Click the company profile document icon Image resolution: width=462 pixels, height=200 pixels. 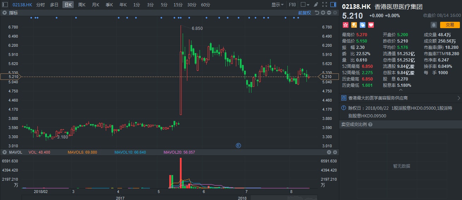click(344, 98)
